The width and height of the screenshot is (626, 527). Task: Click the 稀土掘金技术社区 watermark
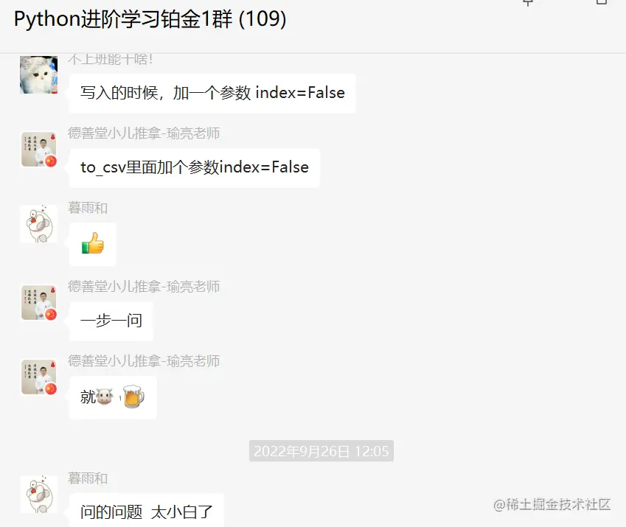552,505
